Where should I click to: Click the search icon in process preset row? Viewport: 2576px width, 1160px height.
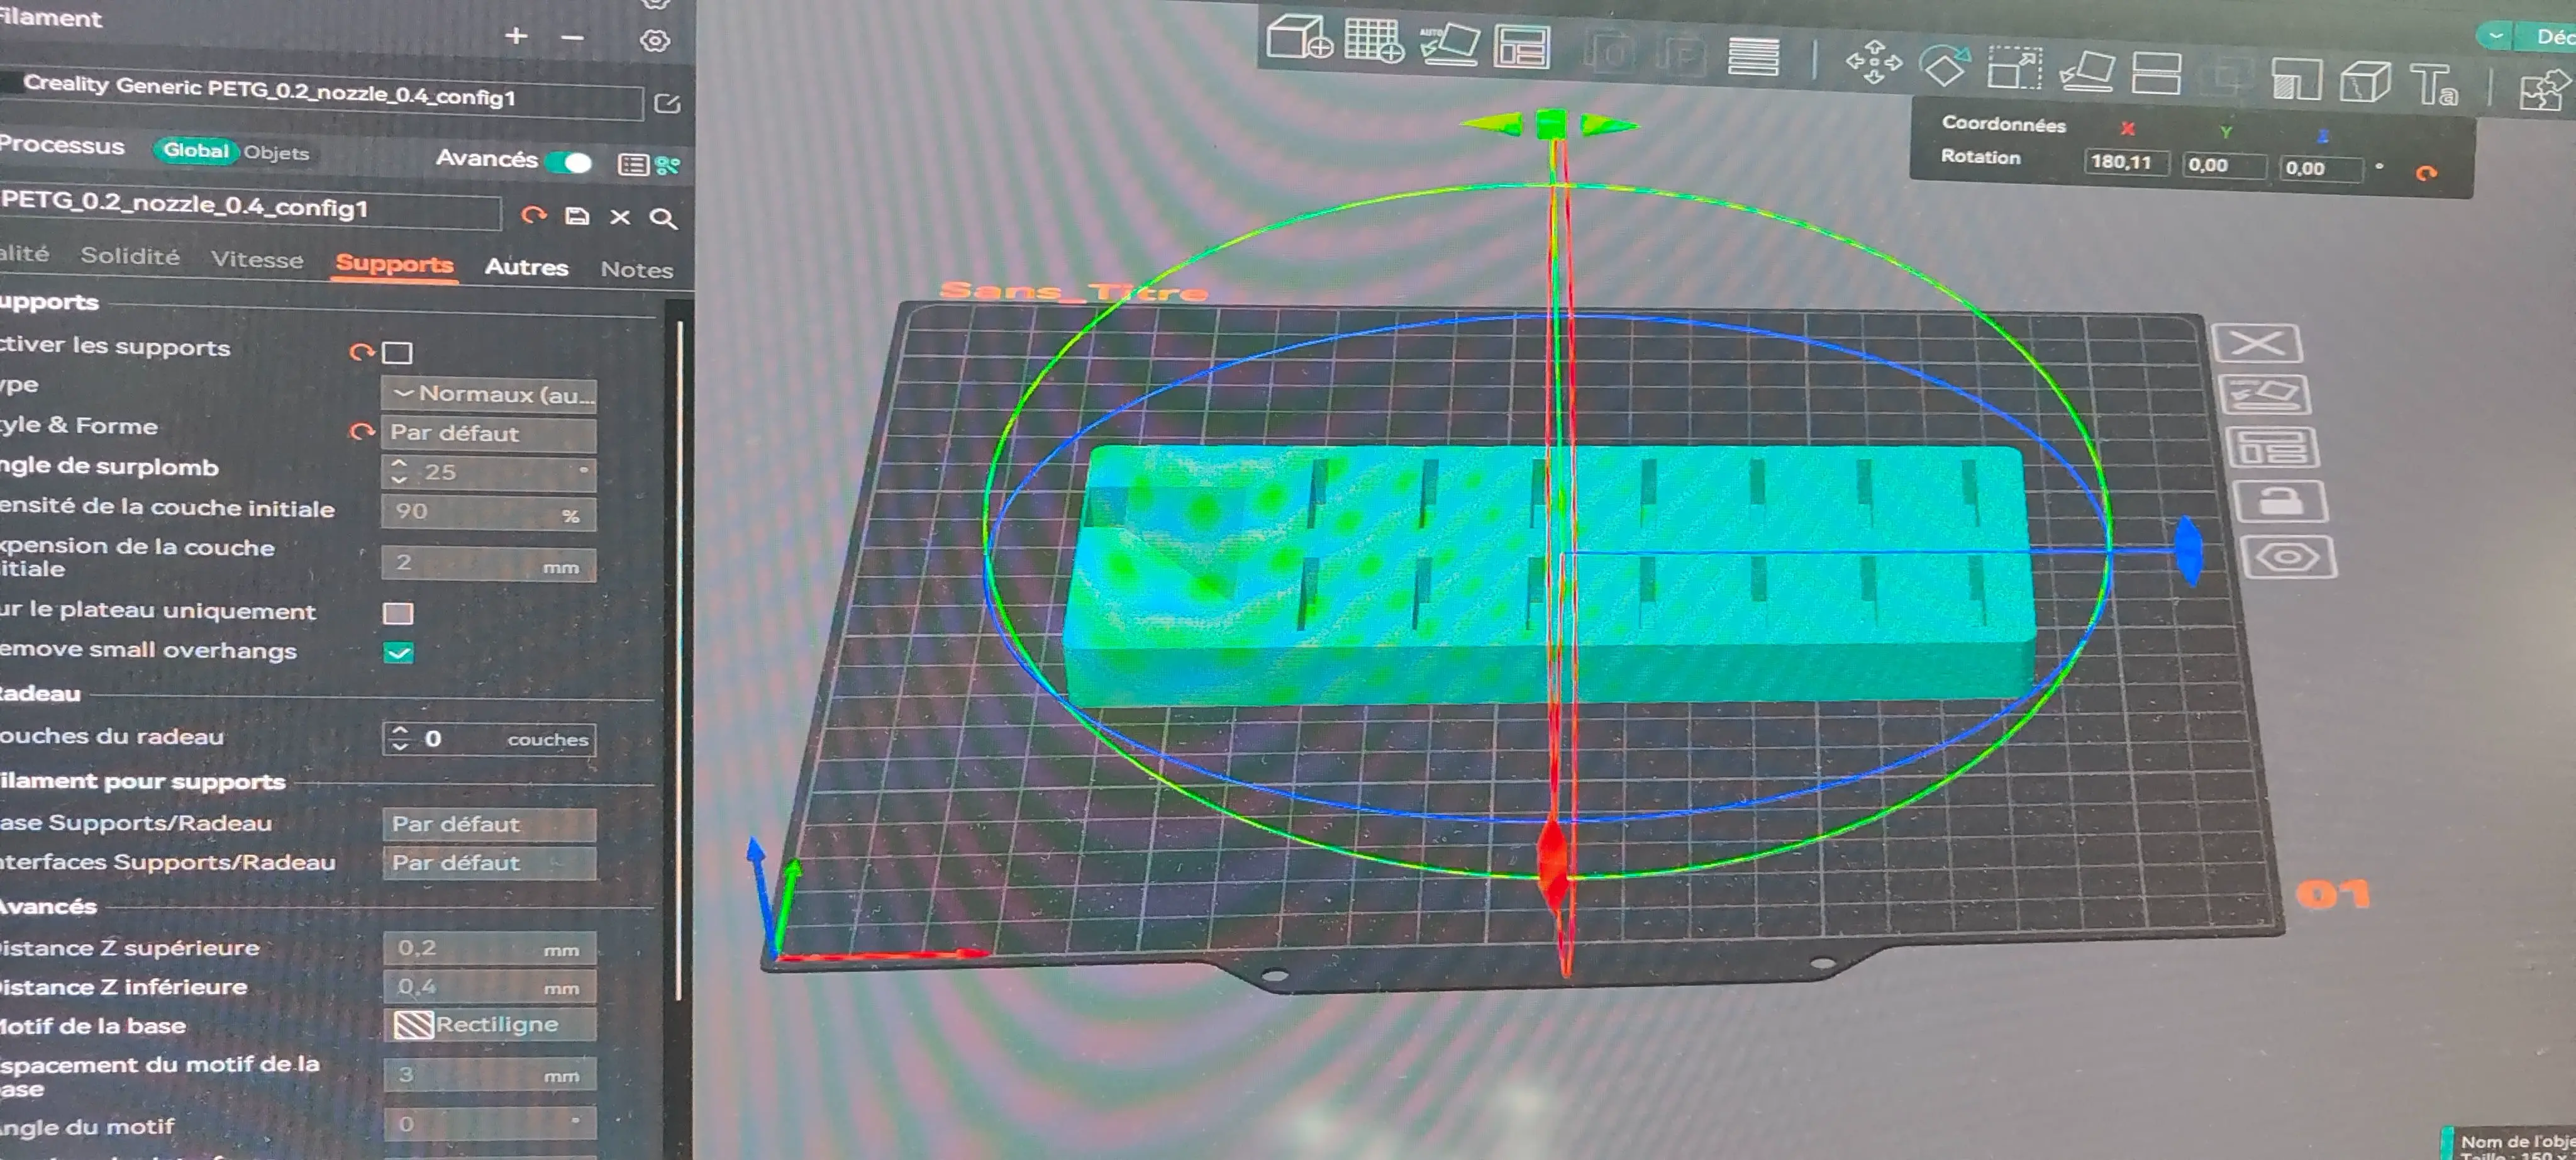(x=662, y=218)
